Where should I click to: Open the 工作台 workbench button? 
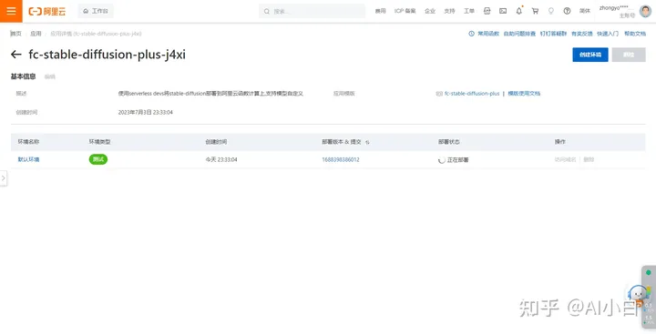pyautogui.click(x=96, y=11)
